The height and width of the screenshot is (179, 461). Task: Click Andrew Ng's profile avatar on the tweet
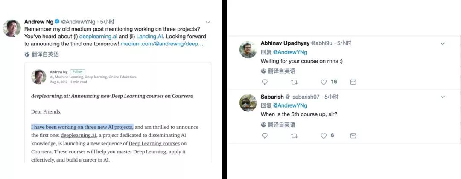coord(12,28)
